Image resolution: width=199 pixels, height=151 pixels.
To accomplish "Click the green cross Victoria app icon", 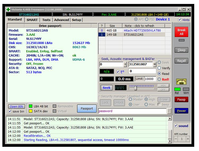I will [x=8, y=9].
